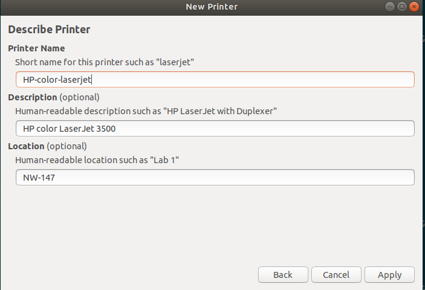Click the Apply button
Image resolution: width=425 pixels, height=290 pixels.
389,274
